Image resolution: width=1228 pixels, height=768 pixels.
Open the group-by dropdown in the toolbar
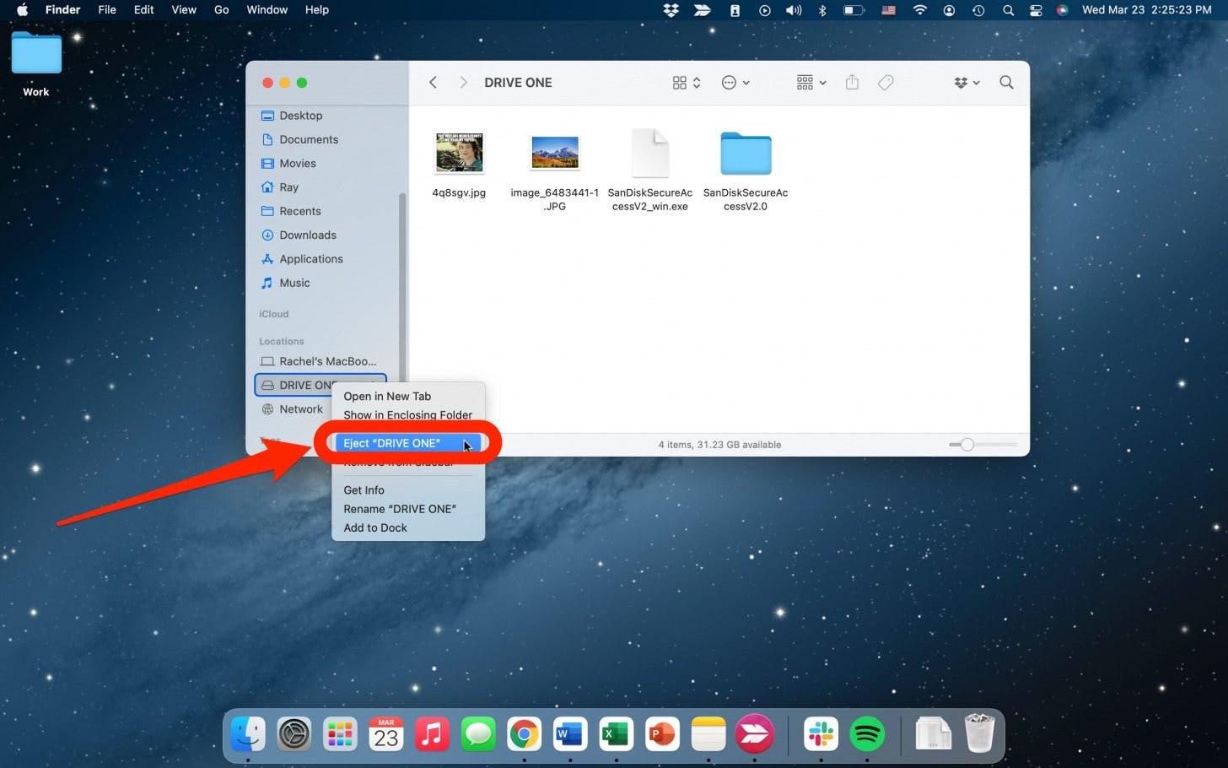(809, 82)
